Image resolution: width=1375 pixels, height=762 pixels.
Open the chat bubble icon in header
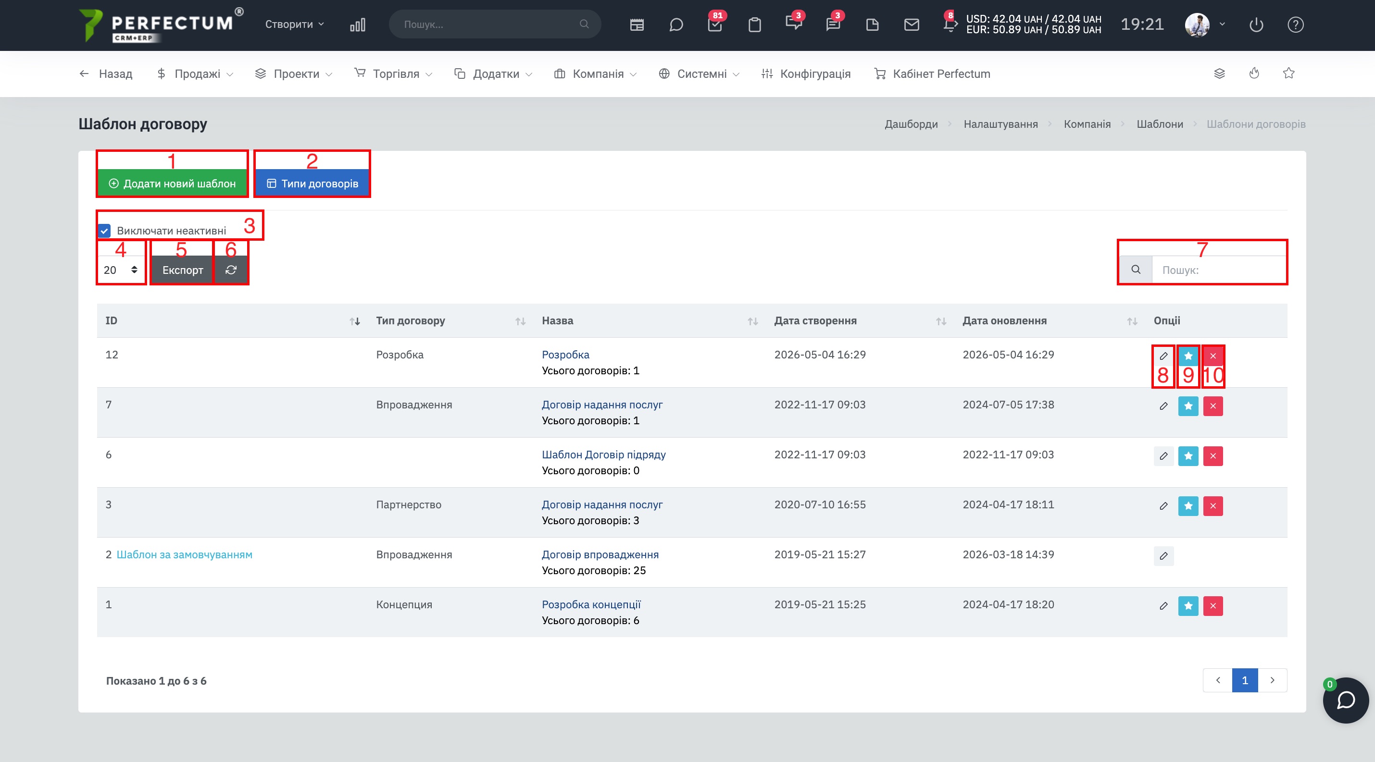pos(676,25)
